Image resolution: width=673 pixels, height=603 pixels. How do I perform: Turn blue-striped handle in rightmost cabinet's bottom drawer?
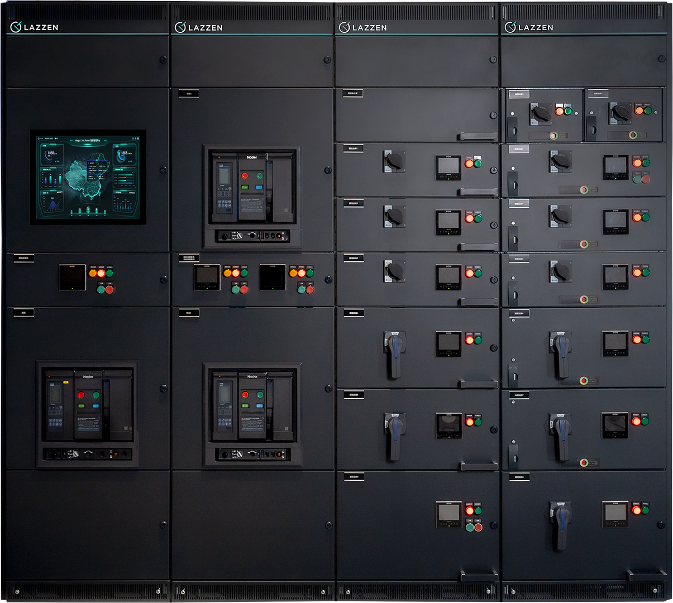point(561,525)
